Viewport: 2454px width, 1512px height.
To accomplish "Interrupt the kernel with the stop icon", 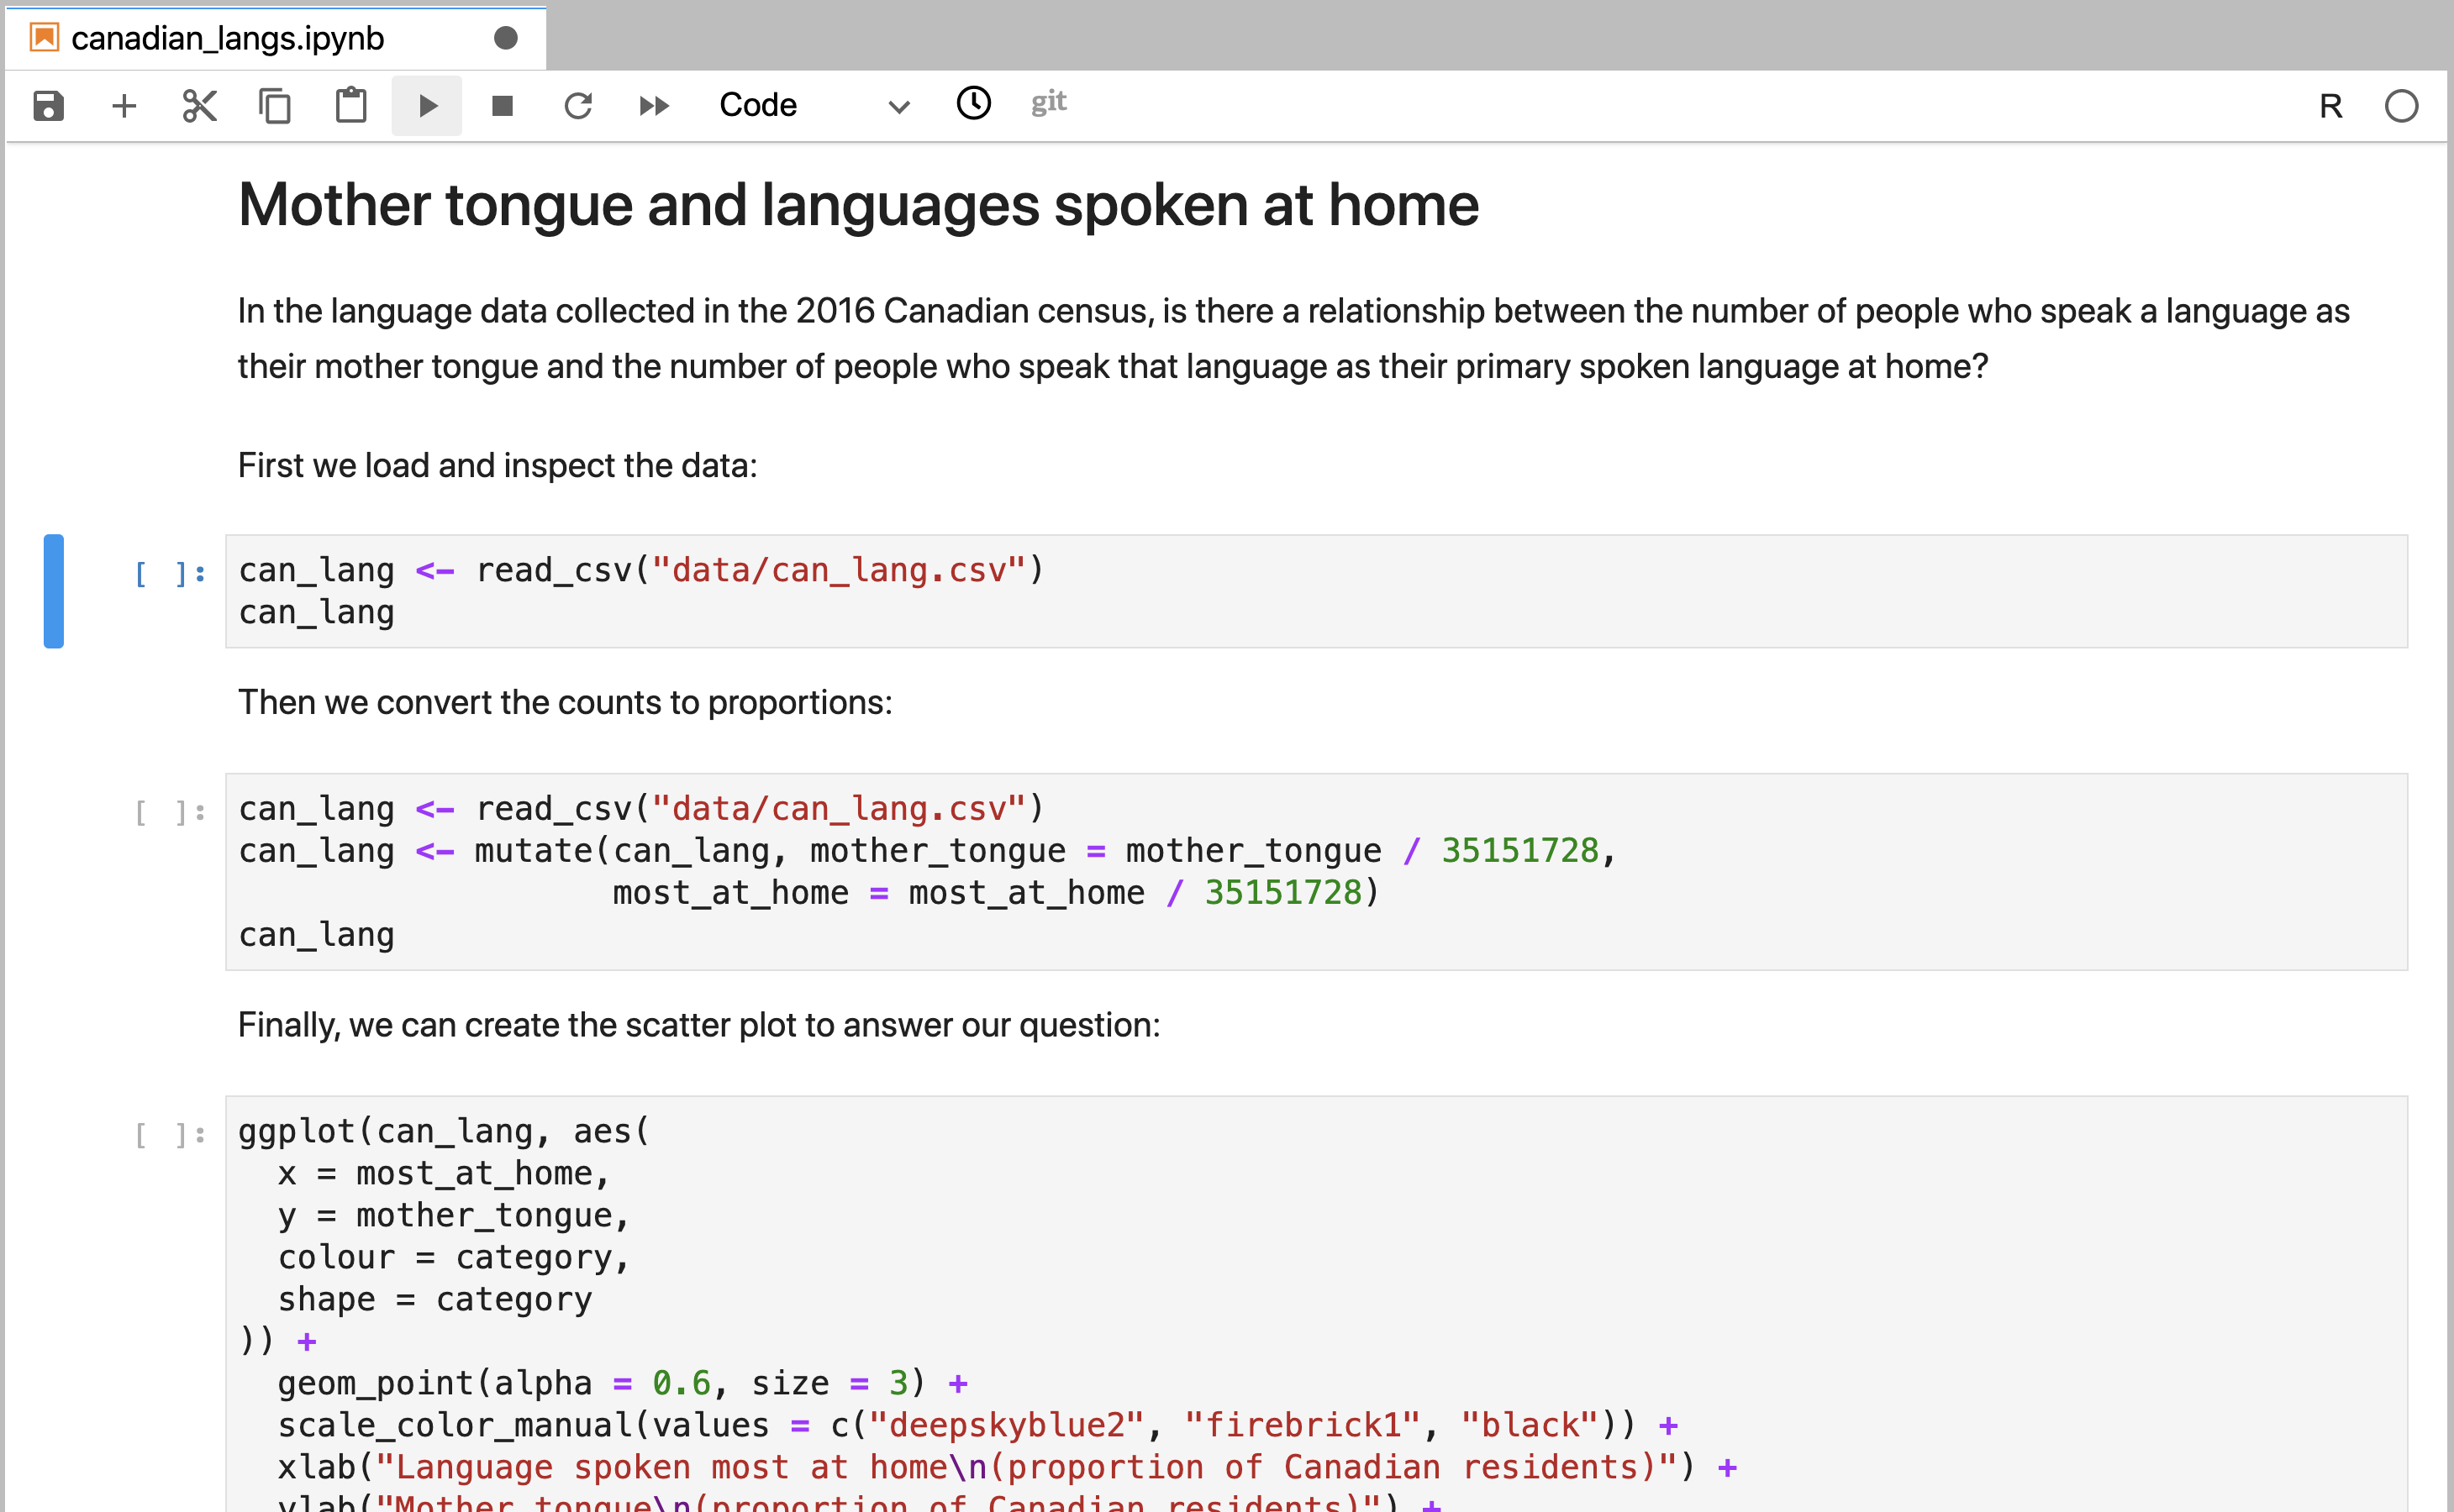I will 503,105.
